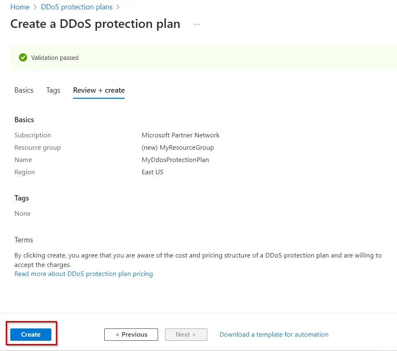397x351 pixels.
Task: Click the Previous button
Action: click(131, 334)
